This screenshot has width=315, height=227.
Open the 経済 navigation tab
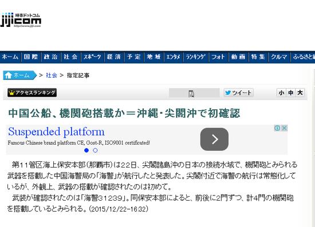[114, 57]
